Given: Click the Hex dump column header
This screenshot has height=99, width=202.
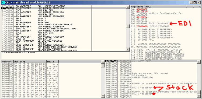Looking at the screenshot, I should (x=30, y=62).
